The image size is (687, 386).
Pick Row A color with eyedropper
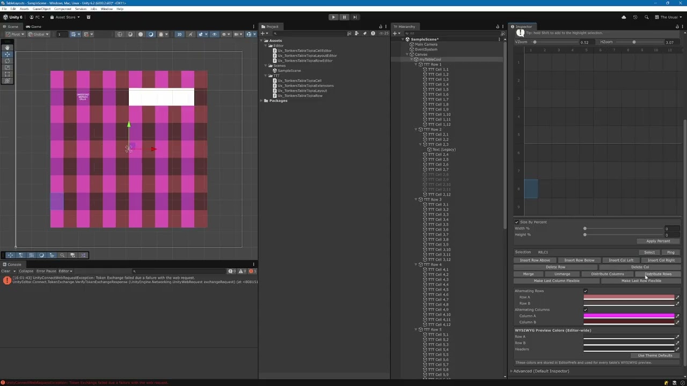point(677,297)
